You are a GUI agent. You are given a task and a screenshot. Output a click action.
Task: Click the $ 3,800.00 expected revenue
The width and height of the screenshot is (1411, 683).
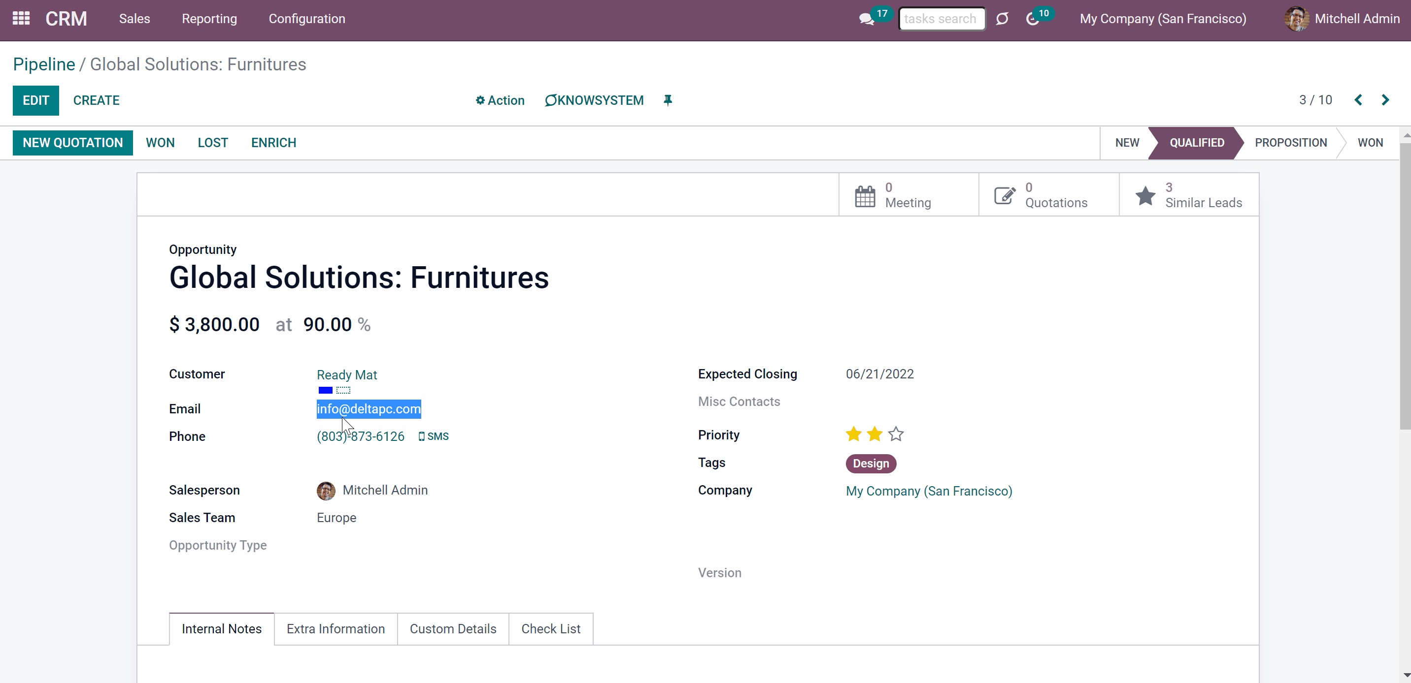[214, 325]
